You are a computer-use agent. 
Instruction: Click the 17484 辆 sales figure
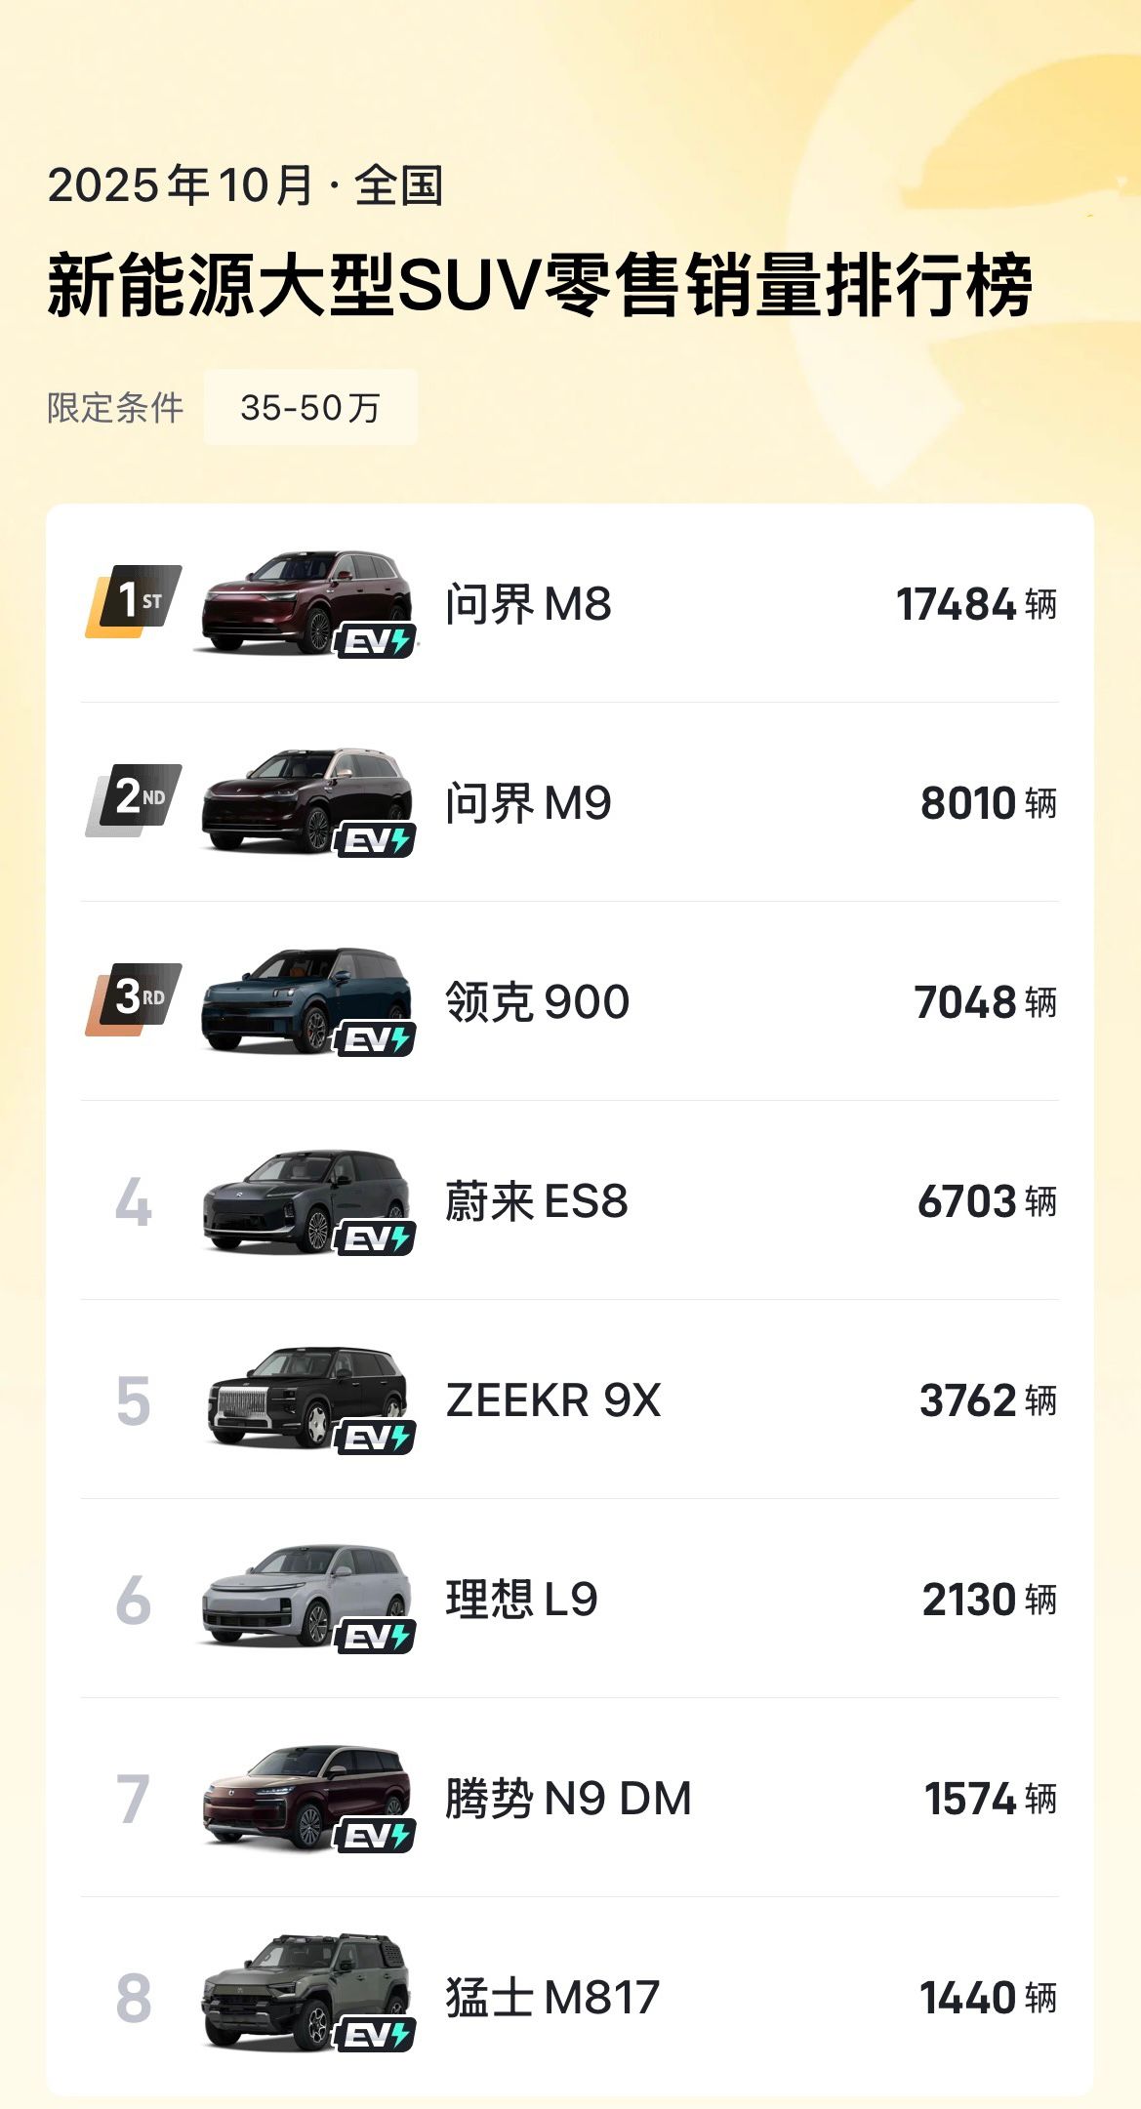[x=975, y=604]
